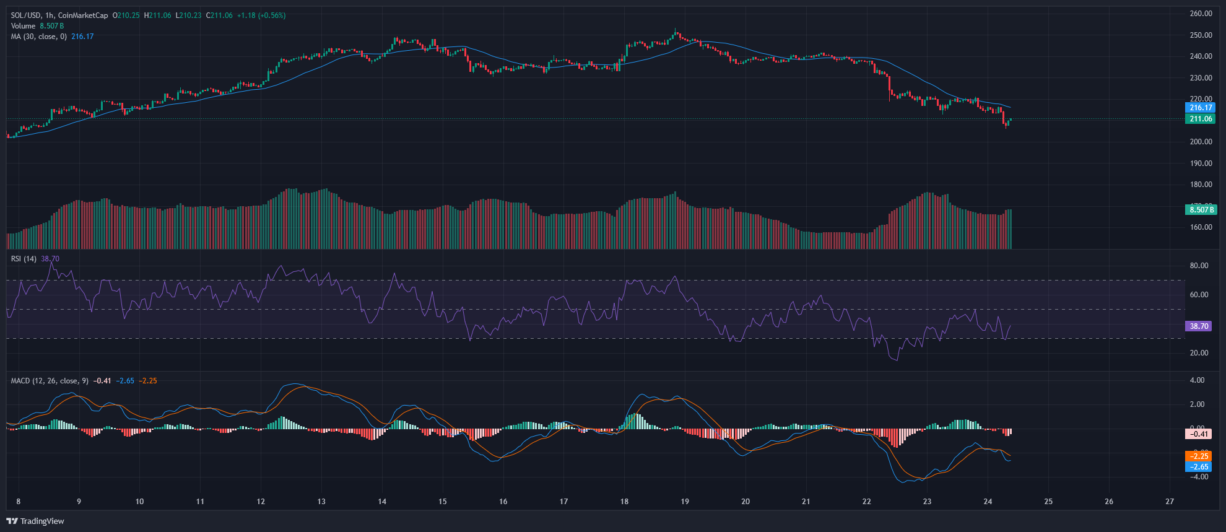Screen dimensions: 1226x532
Task: Click the blue 216.17 MA price tag
Action: (x=1201, y=108)
